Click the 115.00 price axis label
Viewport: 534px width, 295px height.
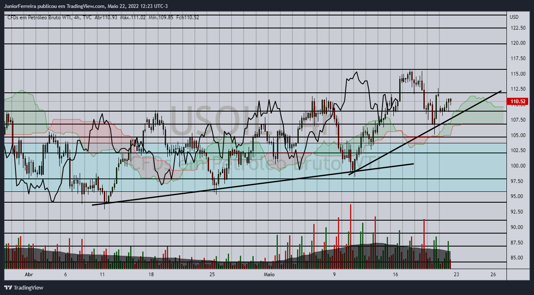[518, 74]
